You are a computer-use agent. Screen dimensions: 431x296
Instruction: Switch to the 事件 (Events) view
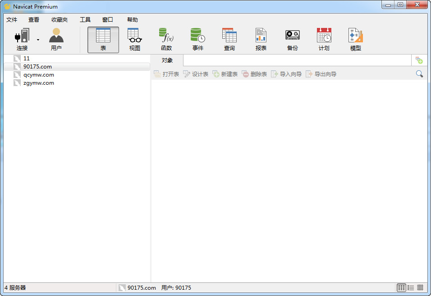coord(197,38)
